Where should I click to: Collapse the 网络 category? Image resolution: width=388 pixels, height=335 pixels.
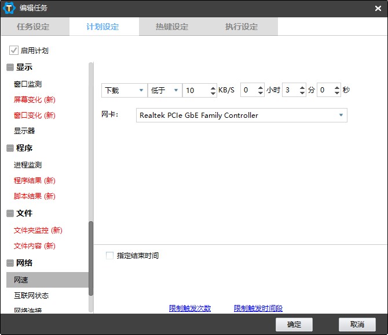(x=10, y=263)
